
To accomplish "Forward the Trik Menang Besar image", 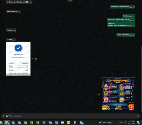I will (99, 94).
